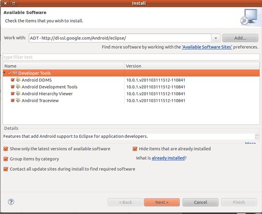Click the version value for Android Development Tools

[x=156, y=87]
